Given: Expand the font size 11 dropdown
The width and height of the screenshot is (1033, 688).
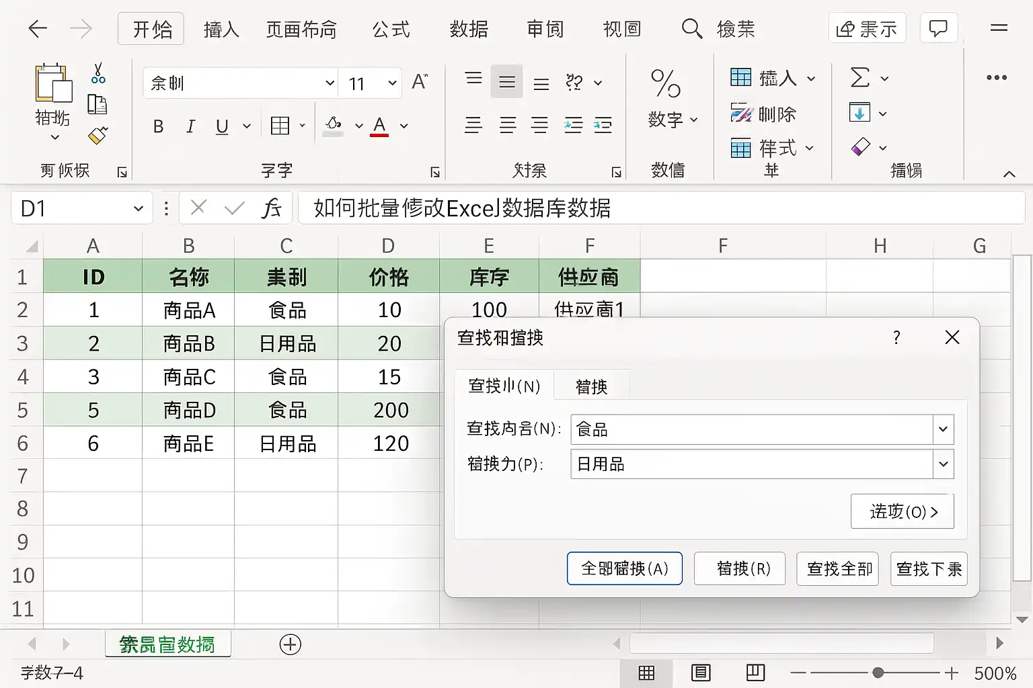Looking at the screenshot, I should tap(392, 83).
